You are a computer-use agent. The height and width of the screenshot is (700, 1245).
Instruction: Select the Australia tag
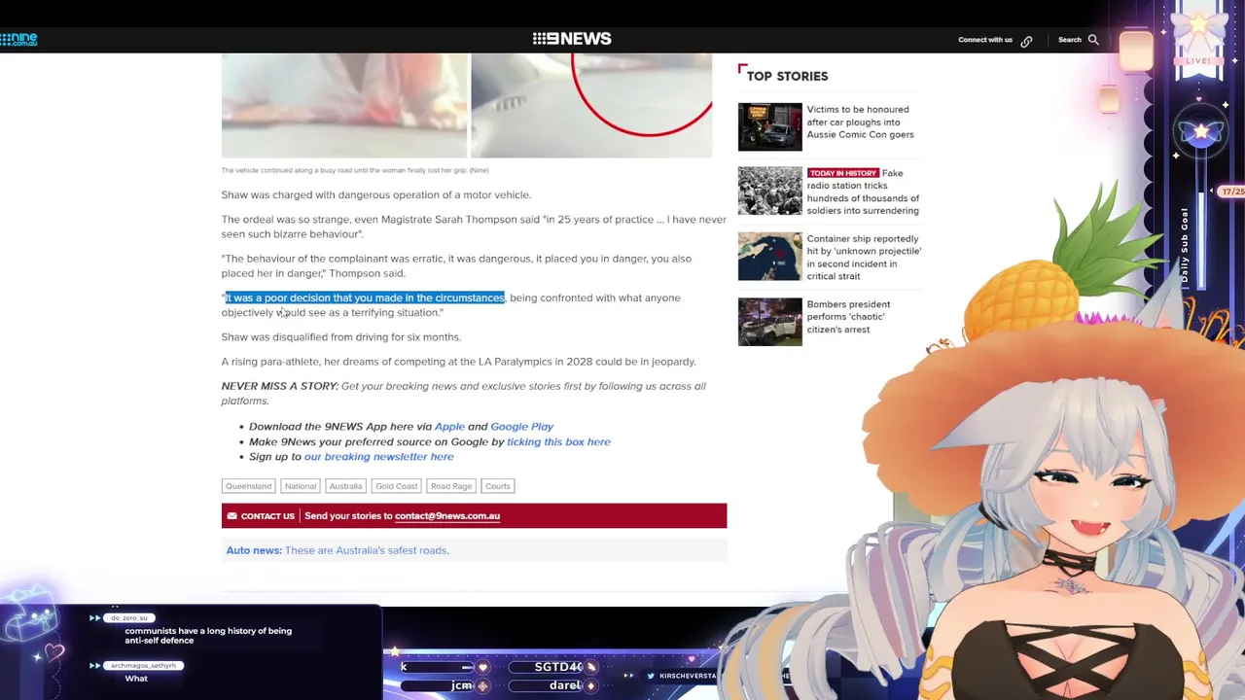[x=345, y=486]
